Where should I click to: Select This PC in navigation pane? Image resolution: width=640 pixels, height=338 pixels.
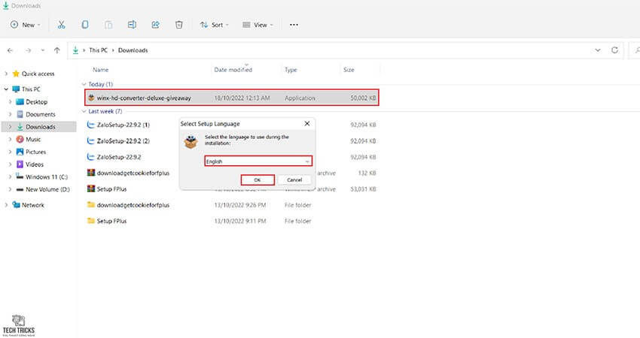click(x=31, y=89)
